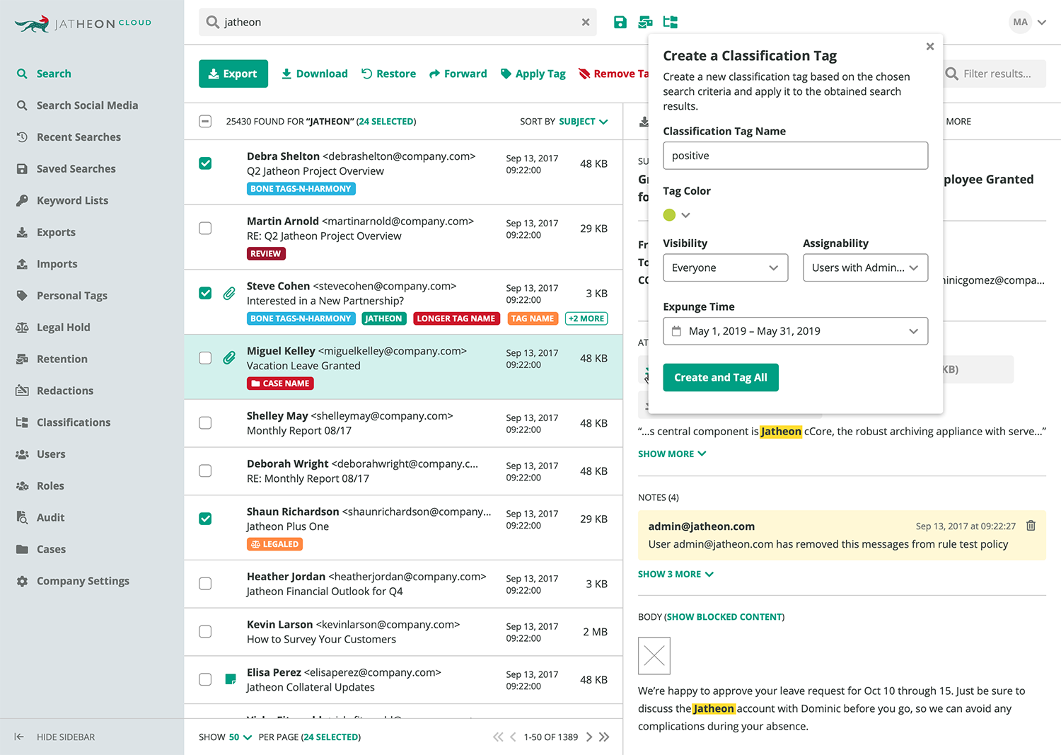Screen dimensions: 1061x755
Task: Toggle the select-all checkbox in results header
Action: pyautogui.click(x=205, y=122)
